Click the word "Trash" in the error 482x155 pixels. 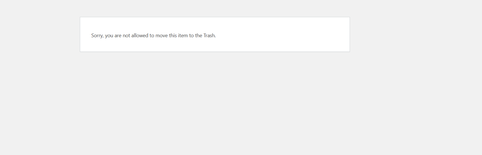click(x=209, y=35)
